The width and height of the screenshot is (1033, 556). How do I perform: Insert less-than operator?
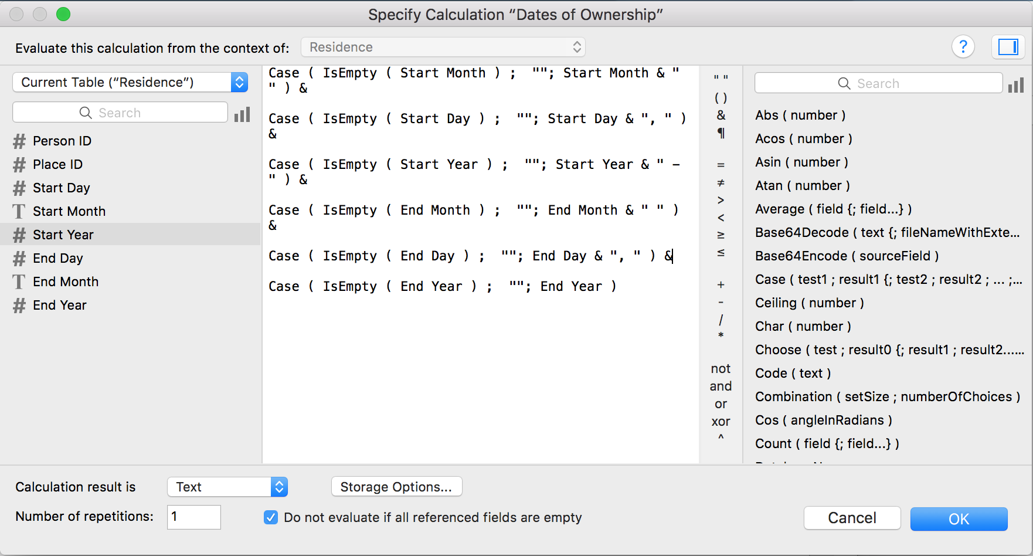point(721,218)
